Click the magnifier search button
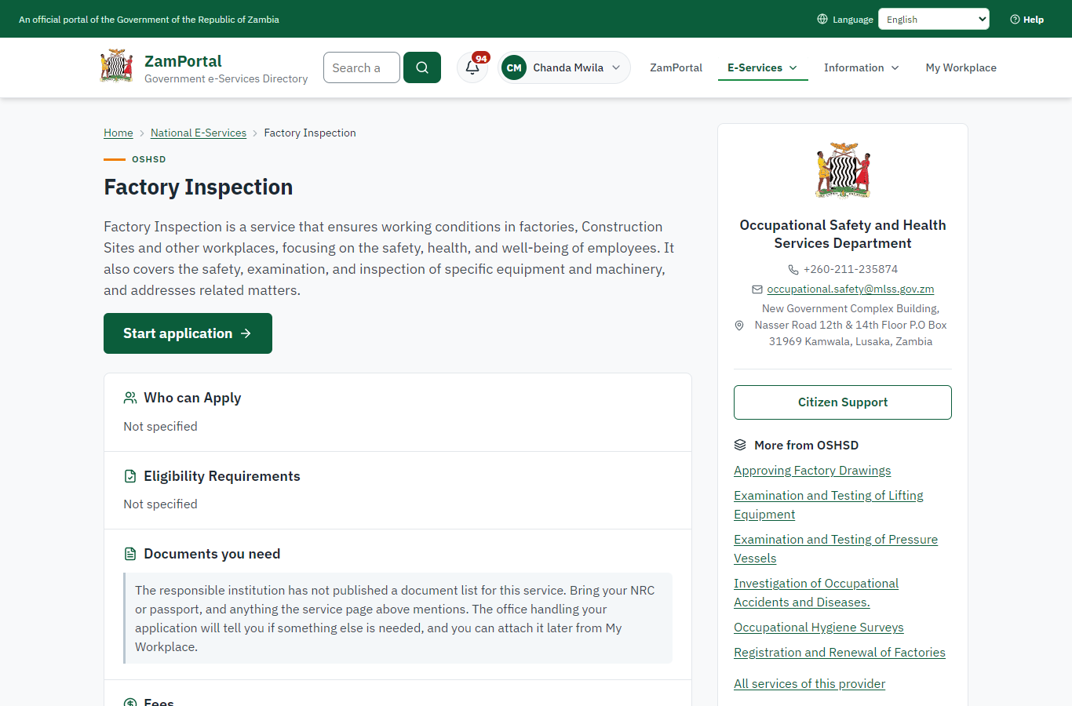The width and height of the screenshot is (1072, 706). [422, 67]
